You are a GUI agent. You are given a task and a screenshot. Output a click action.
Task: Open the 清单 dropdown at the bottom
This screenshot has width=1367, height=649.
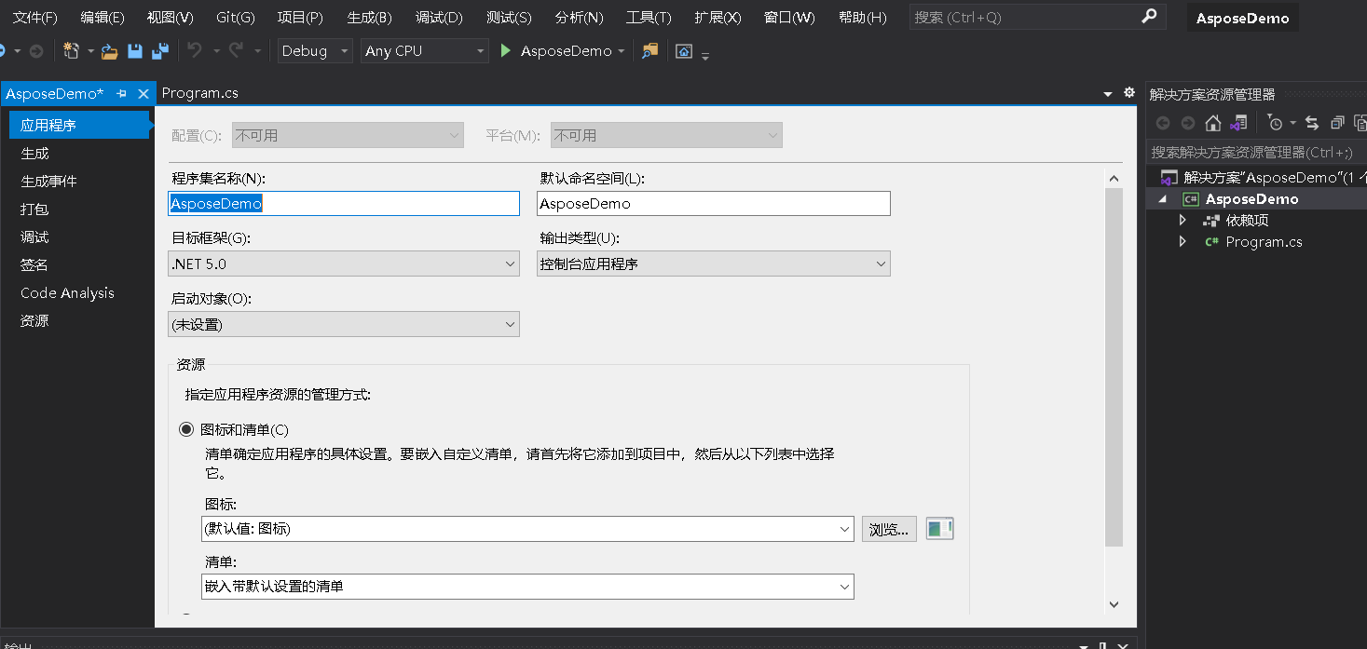pos(843,587)
